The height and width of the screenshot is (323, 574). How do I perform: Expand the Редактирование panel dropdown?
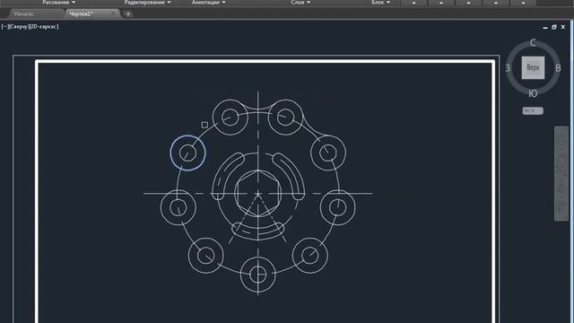pyautogui.click(x=147, y=2)
